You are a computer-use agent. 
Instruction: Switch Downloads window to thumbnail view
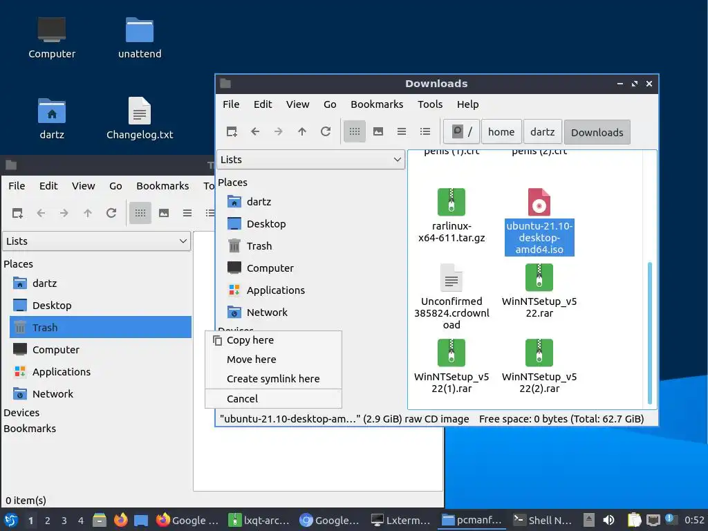tap(378, 132)
